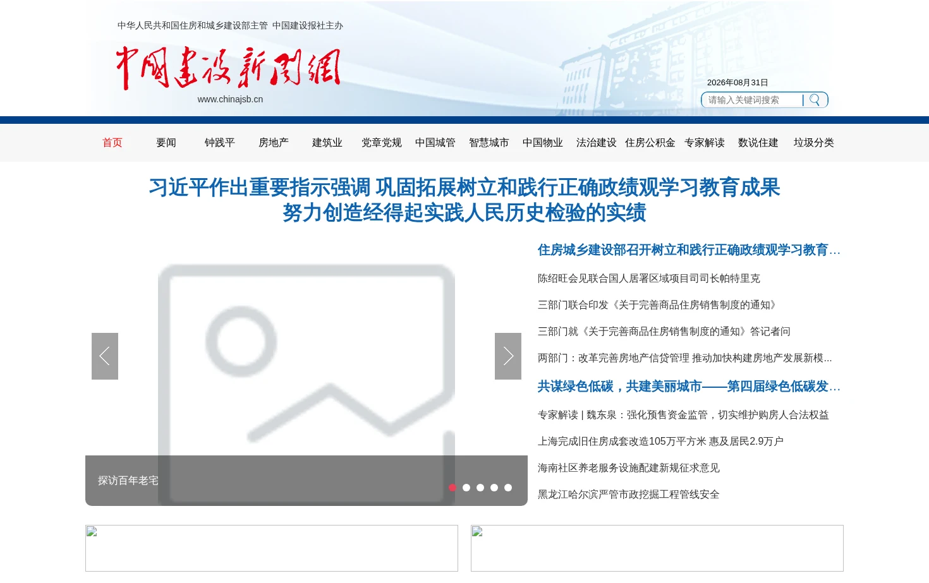Screen dimensions: 929x583
Task: Open the 住房公积金 section
Action: point(650,143)
